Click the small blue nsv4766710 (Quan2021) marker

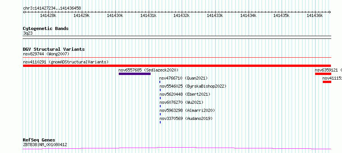click(x=160, y=82)
